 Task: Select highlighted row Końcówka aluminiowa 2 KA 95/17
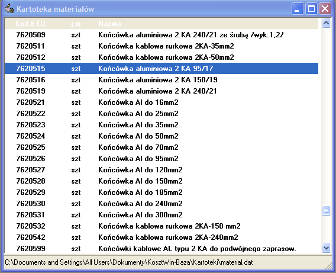tap(161, 69)
